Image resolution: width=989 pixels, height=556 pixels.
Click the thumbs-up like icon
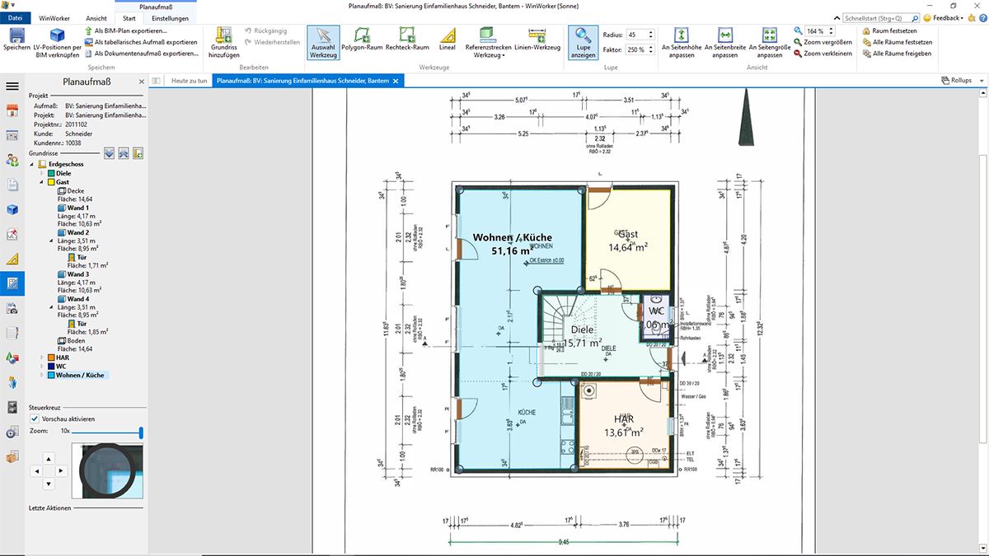[x=971, y=17]
